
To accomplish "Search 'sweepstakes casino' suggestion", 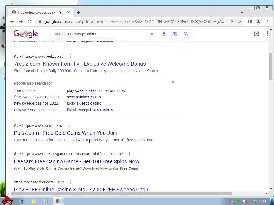I will click(84, 97).
